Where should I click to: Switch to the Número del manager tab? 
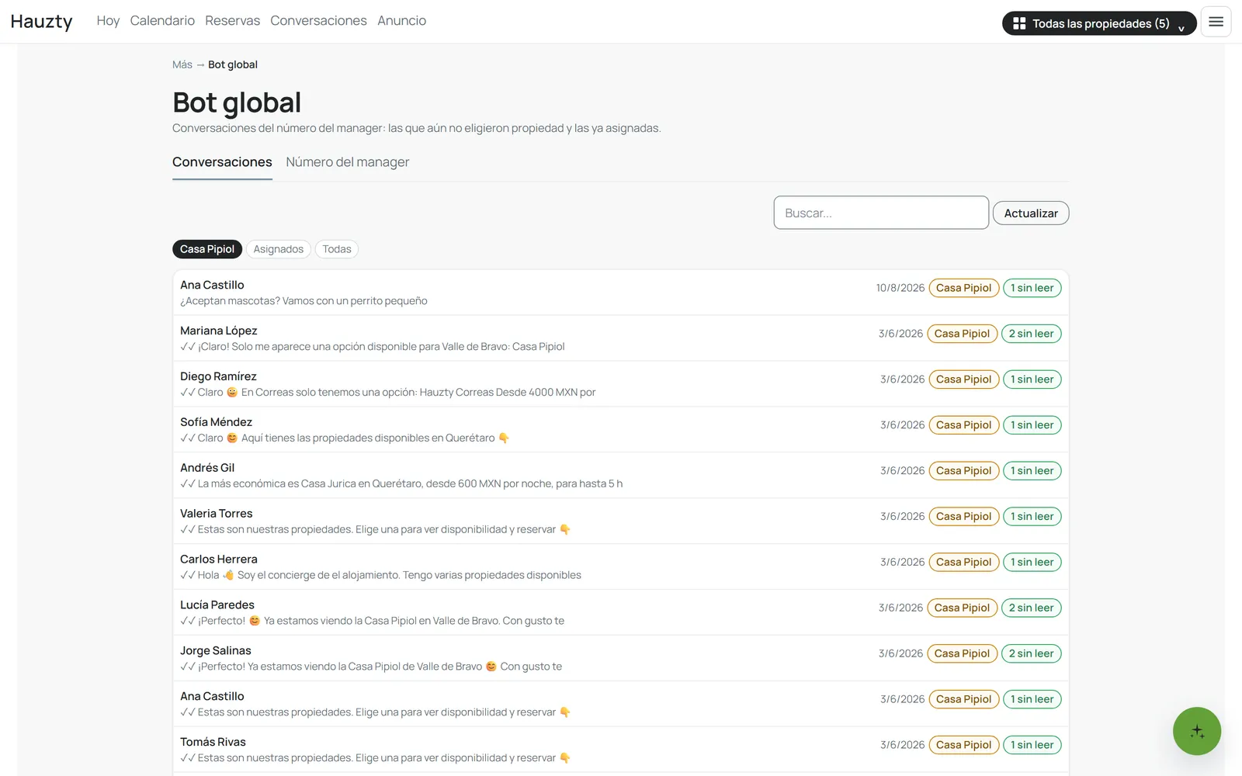pyautogui.click(x=347, y=162)
